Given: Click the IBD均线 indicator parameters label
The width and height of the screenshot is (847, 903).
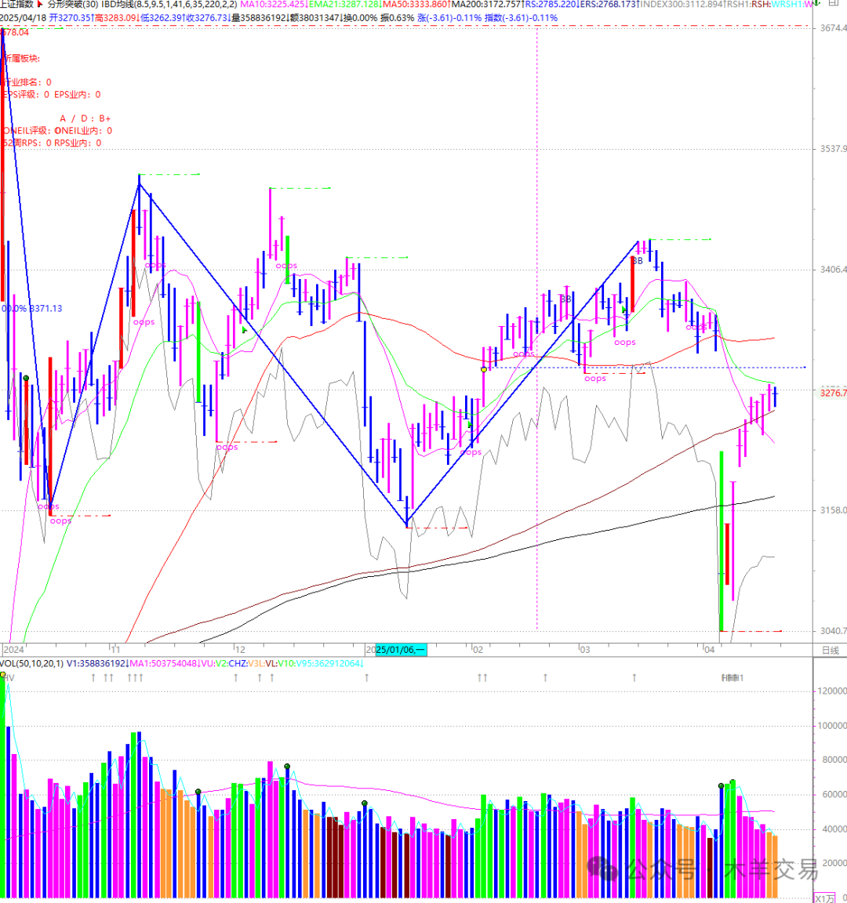Looking at the screenshot, I should point(169,4).
